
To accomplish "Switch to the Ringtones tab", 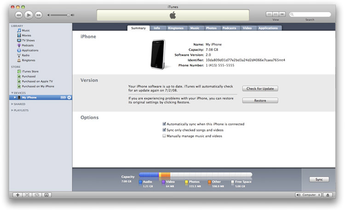I will [176, 28].
